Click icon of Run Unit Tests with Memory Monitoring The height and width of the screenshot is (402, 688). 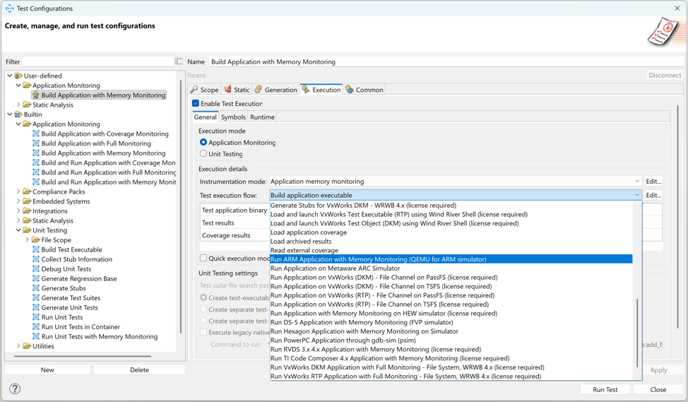pos(36,336)
